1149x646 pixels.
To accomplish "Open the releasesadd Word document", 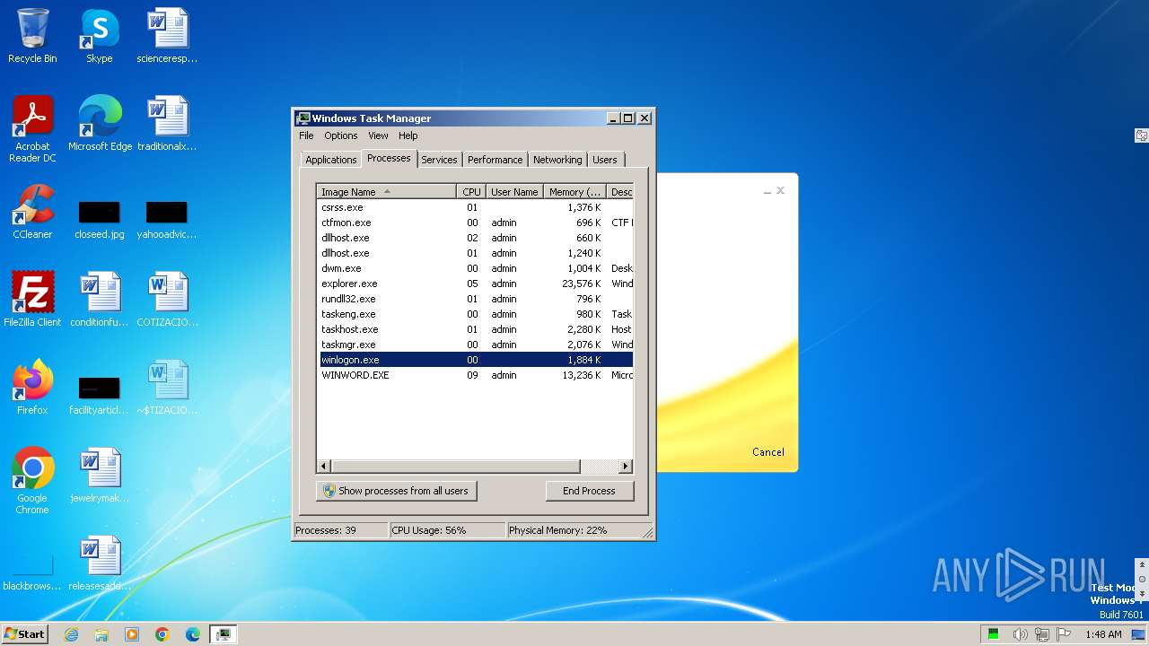I will tap(100, 563).
